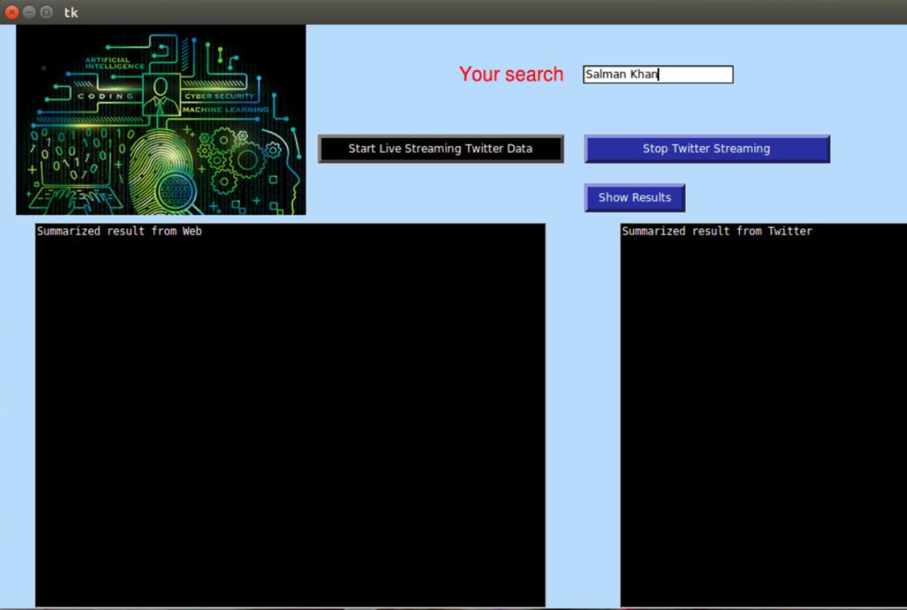Close the tk window
The width and height of the screenshot is (907, 610).
(11, 12)
